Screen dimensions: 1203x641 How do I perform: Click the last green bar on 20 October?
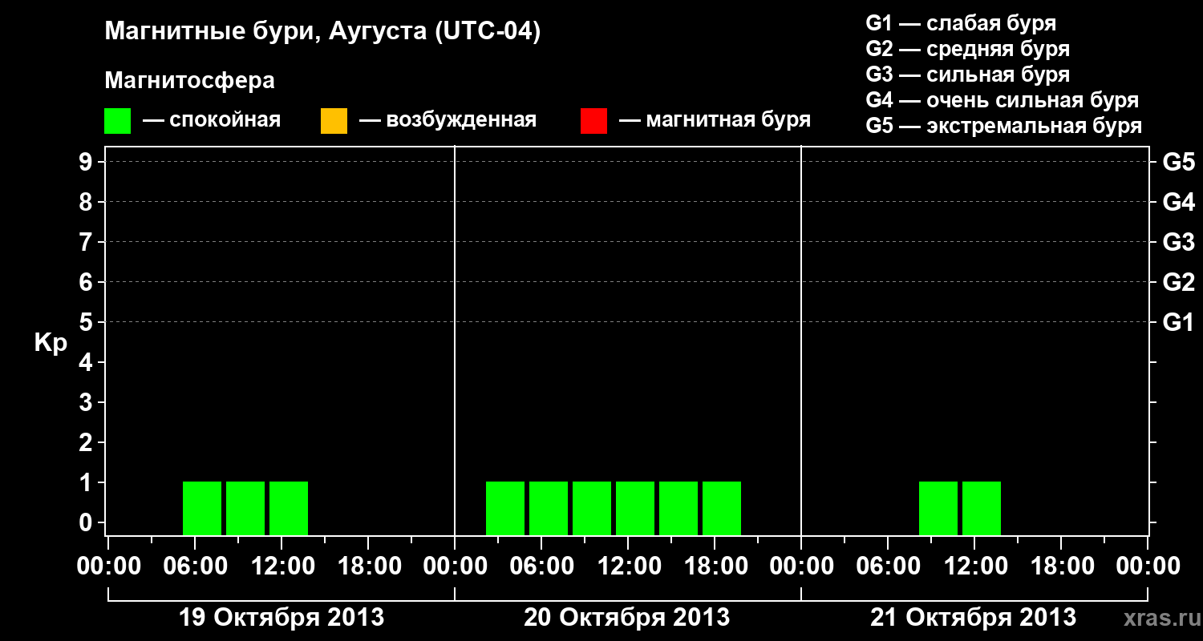722,508
